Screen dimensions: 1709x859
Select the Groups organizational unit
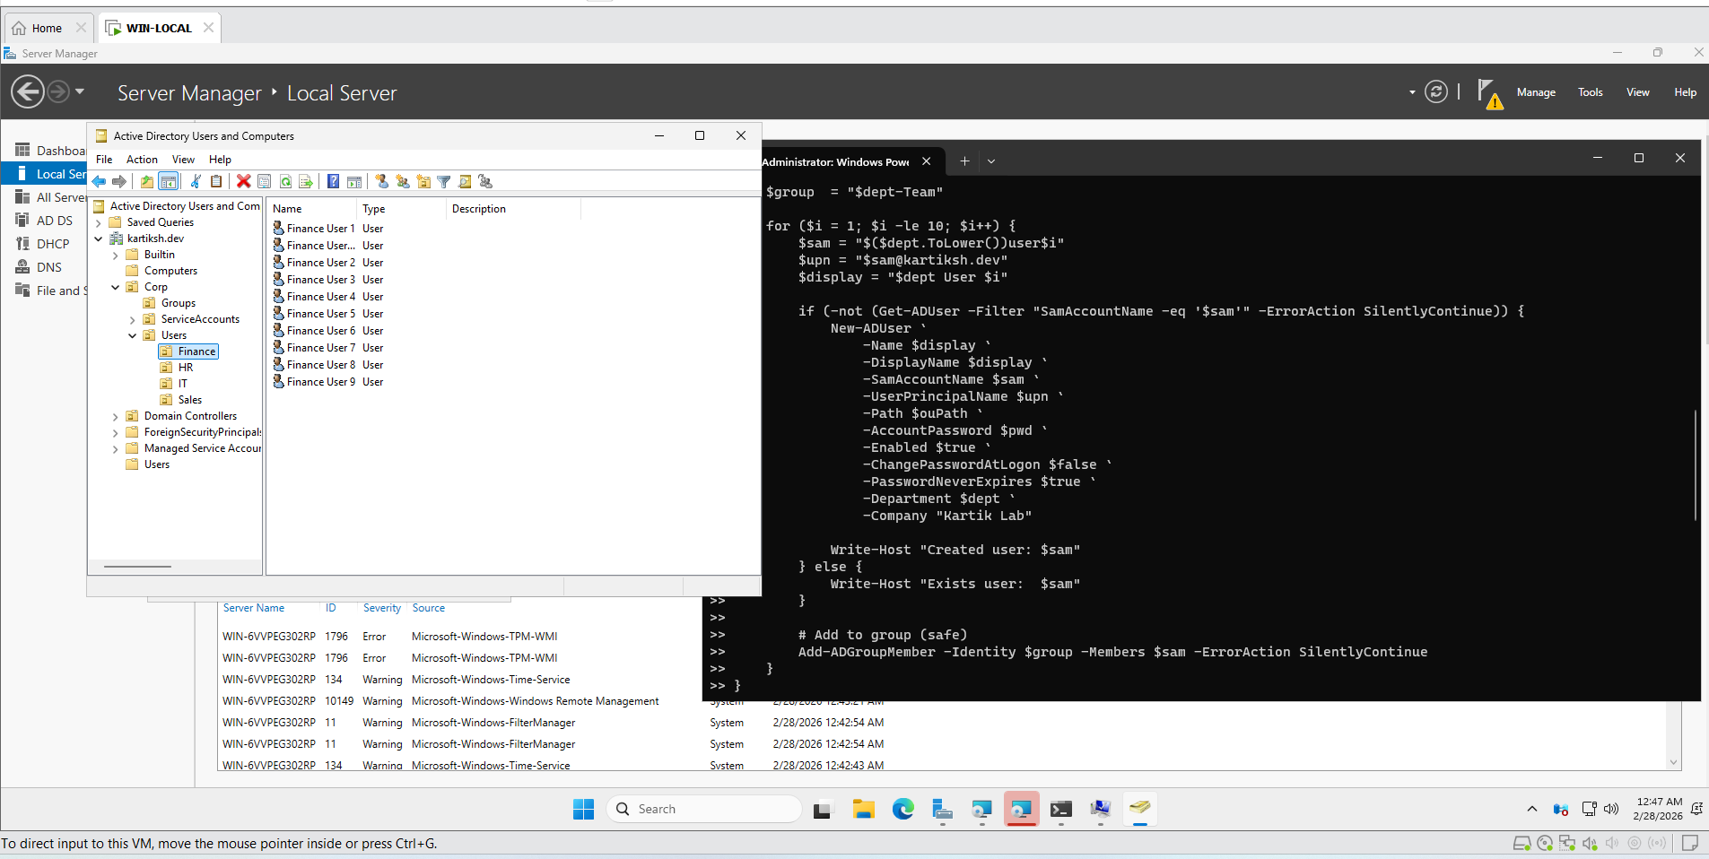178,303
